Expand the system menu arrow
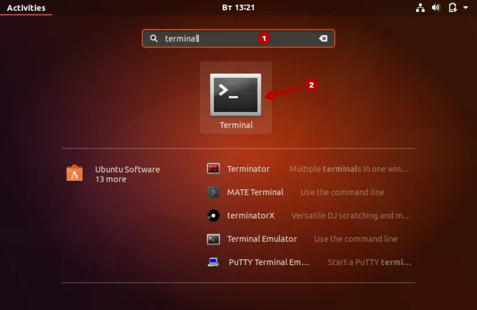 [466, 7]
